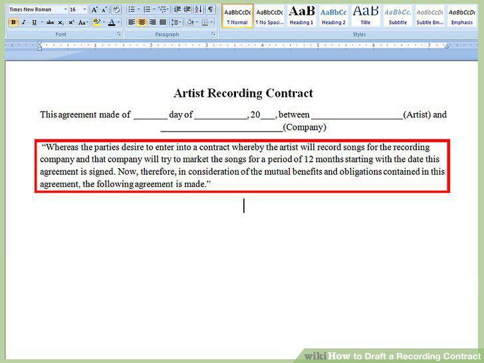Viewport: 484px width, 363px height.
Task: Open the Font dialog launcher
Action: (119, 35)
